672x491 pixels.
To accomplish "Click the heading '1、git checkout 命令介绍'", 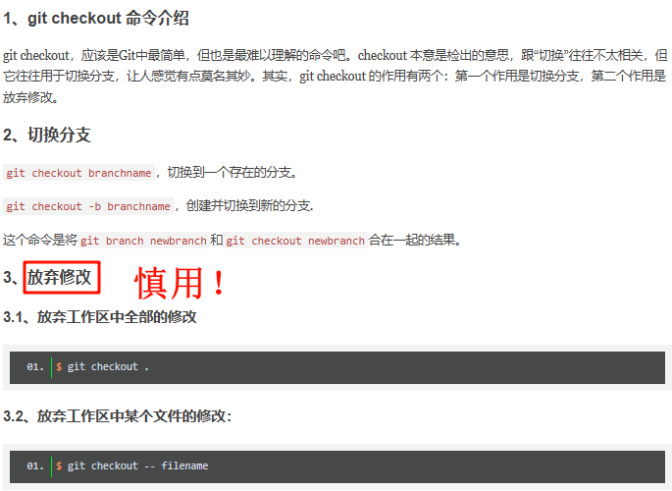I will point(96,19).
